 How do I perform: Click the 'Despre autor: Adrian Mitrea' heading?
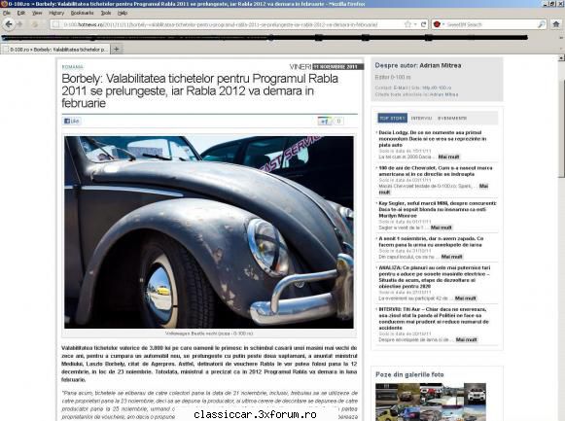click(x=418, y=65)
